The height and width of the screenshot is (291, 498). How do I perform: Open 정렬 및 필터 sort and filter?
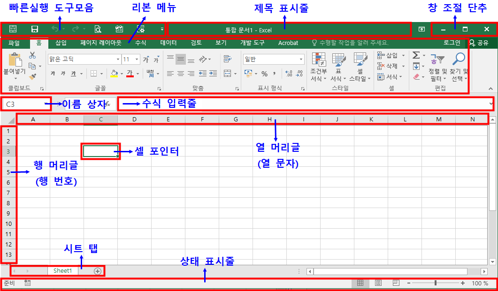437,67
